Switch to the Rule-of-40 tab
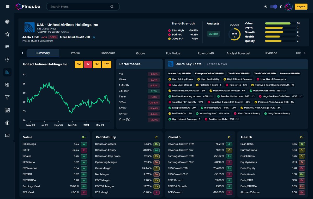313x199 pixels. point(206,53)
